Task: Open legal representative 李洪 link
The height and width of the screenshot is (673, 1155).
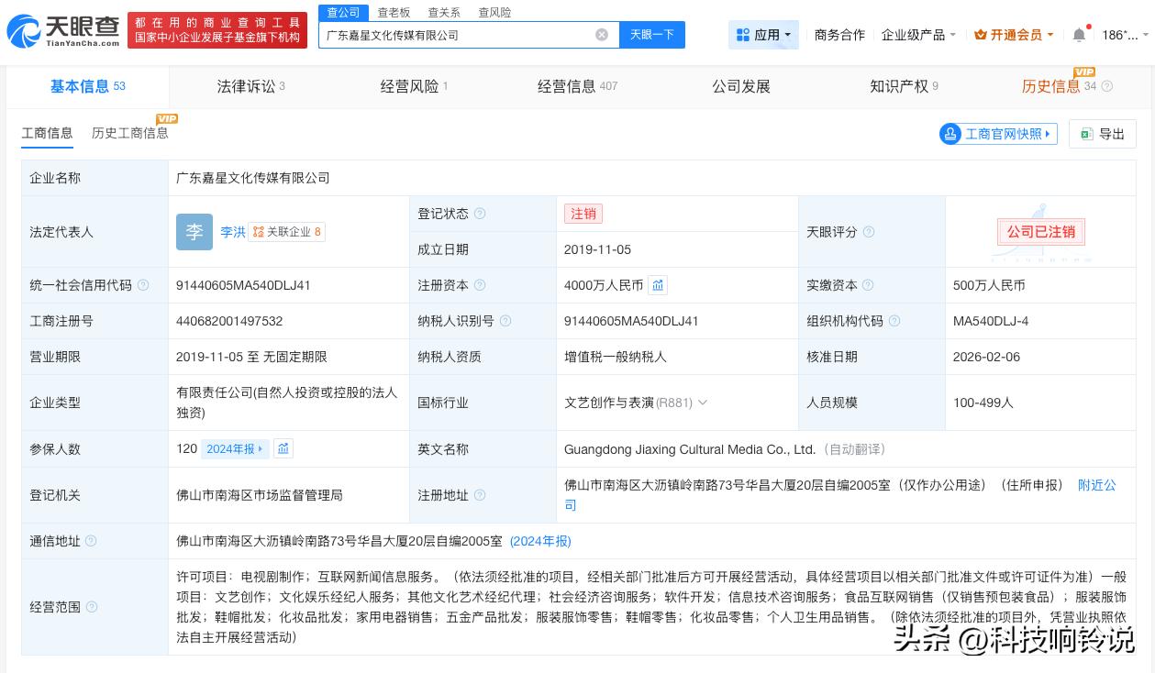Action: click(x=232, y=232)
